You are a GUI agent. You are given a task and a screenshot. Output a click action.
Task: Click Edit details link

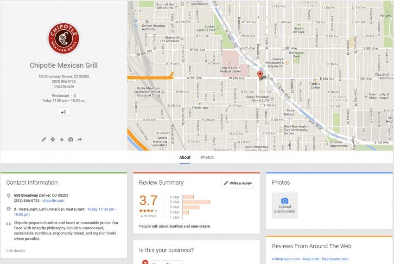(x=16, y=251)
